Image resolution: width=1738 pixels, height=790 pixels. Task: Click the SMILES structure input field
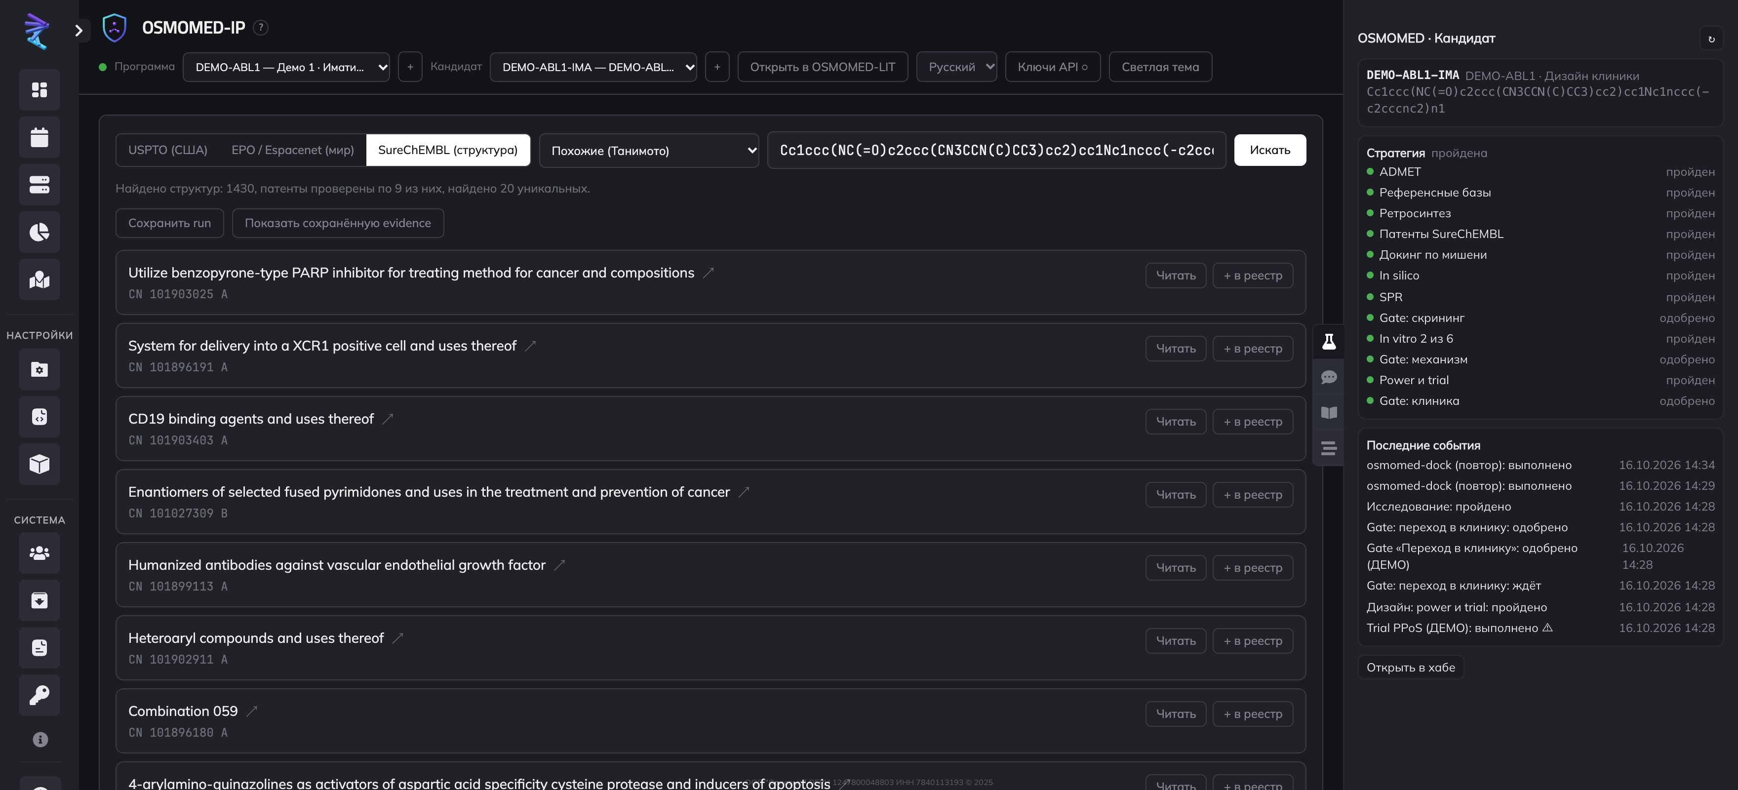996,150
